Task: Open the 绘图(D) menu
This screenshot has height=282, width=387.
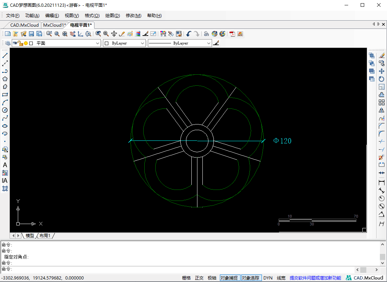Action: (113, 16)
